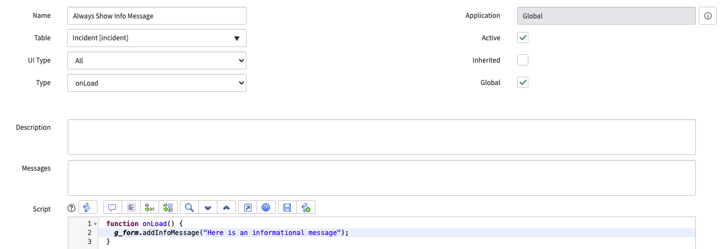Toggle full screen script editor icon
The width and height of the screenshot is (720, 249).
point(247,208)
